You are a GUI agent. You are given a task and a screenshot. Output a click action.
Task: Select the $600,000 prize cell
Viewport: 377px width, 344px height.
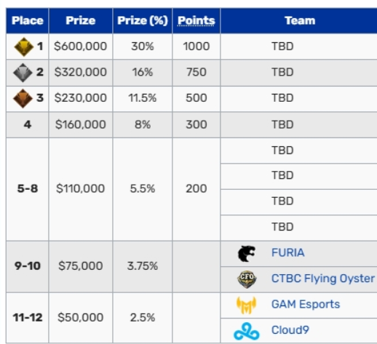click(x=81, y=47)
